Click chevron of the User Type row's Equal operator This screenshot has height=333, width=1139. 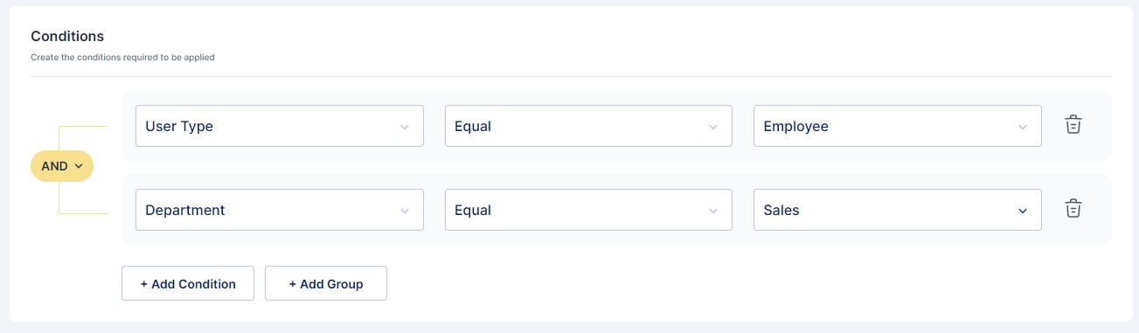tap(713, 127)
